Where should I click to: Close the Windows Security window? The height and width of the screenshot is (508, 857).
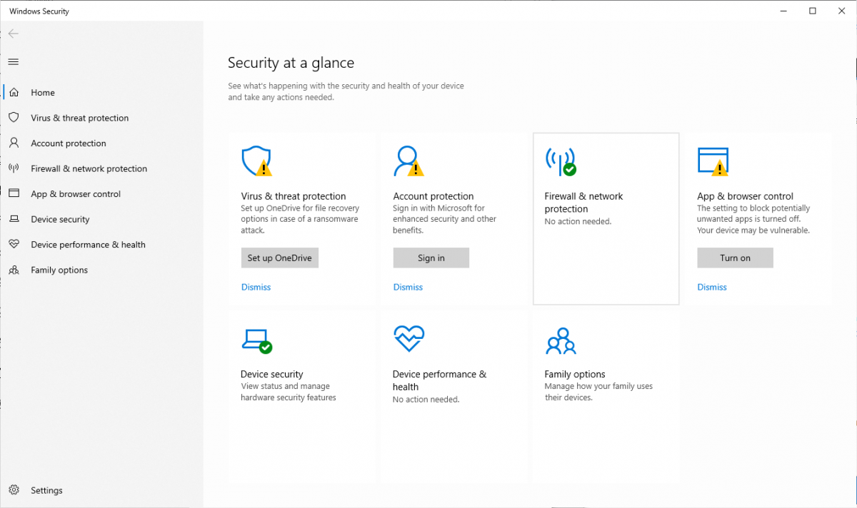(843, 11)
